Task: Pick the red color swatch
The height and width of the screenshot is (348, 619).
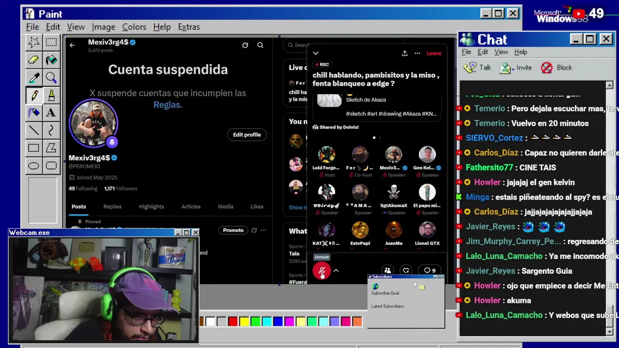Action: [233, 321]
